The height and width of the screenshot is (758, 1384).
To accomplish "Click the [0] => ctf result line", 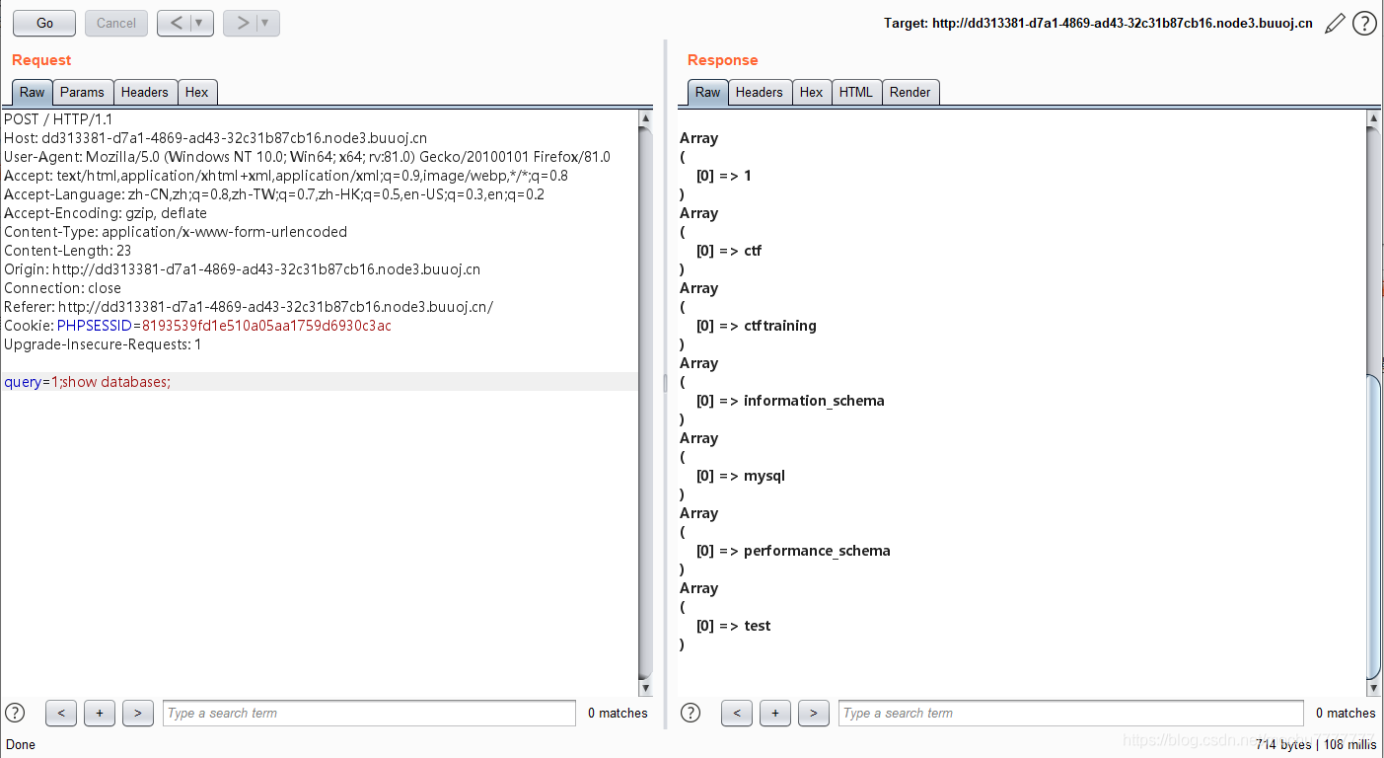I will click(729, 251).
